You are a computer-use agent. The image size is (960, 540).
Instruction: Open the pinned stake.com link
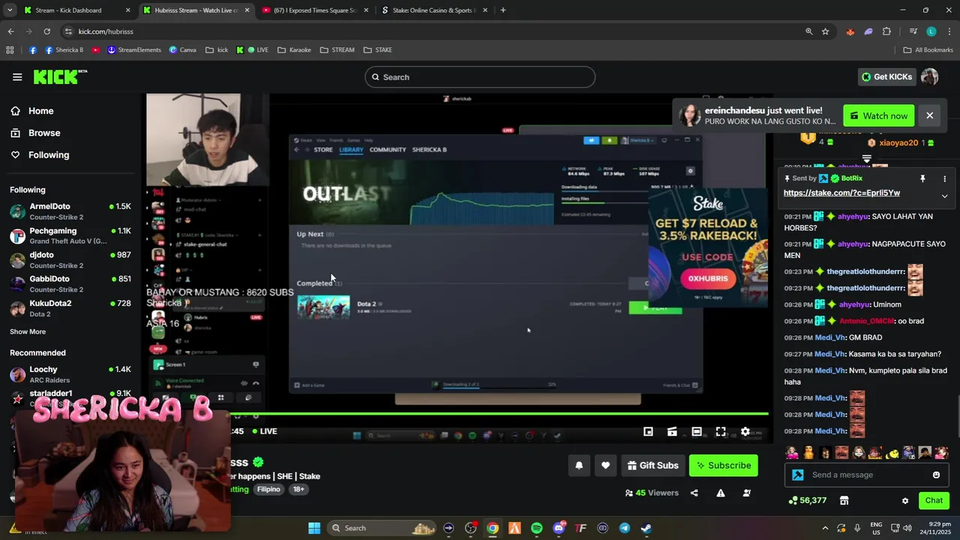[x=841, y=193]
